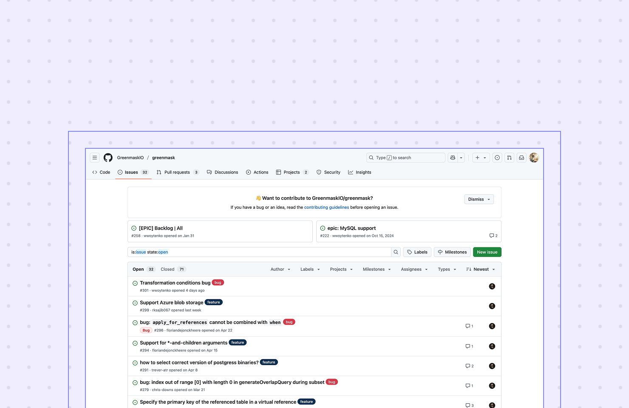Open the generateOverlapQuery index out of range issue
629x408 pixels.
[x=232, y=382]
